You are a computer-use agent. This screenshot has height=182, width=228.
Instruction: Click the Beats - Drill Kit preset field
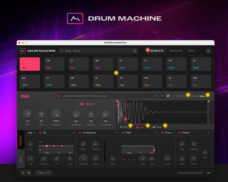(x=95, y=51)
